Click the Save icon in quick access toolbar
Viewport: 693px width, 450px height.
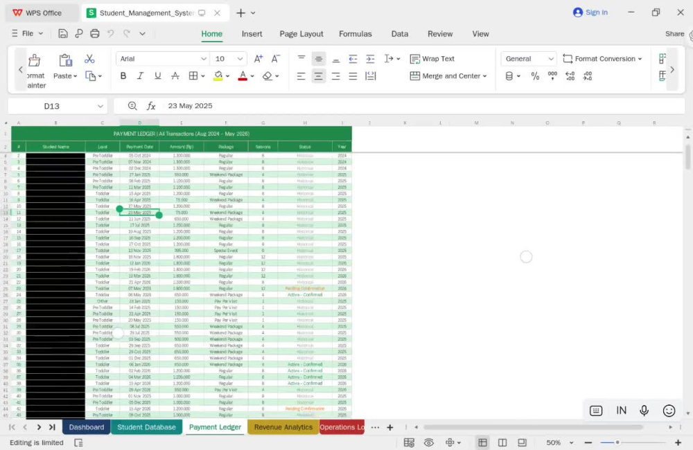pyautogui.click(x=63, y=33)
